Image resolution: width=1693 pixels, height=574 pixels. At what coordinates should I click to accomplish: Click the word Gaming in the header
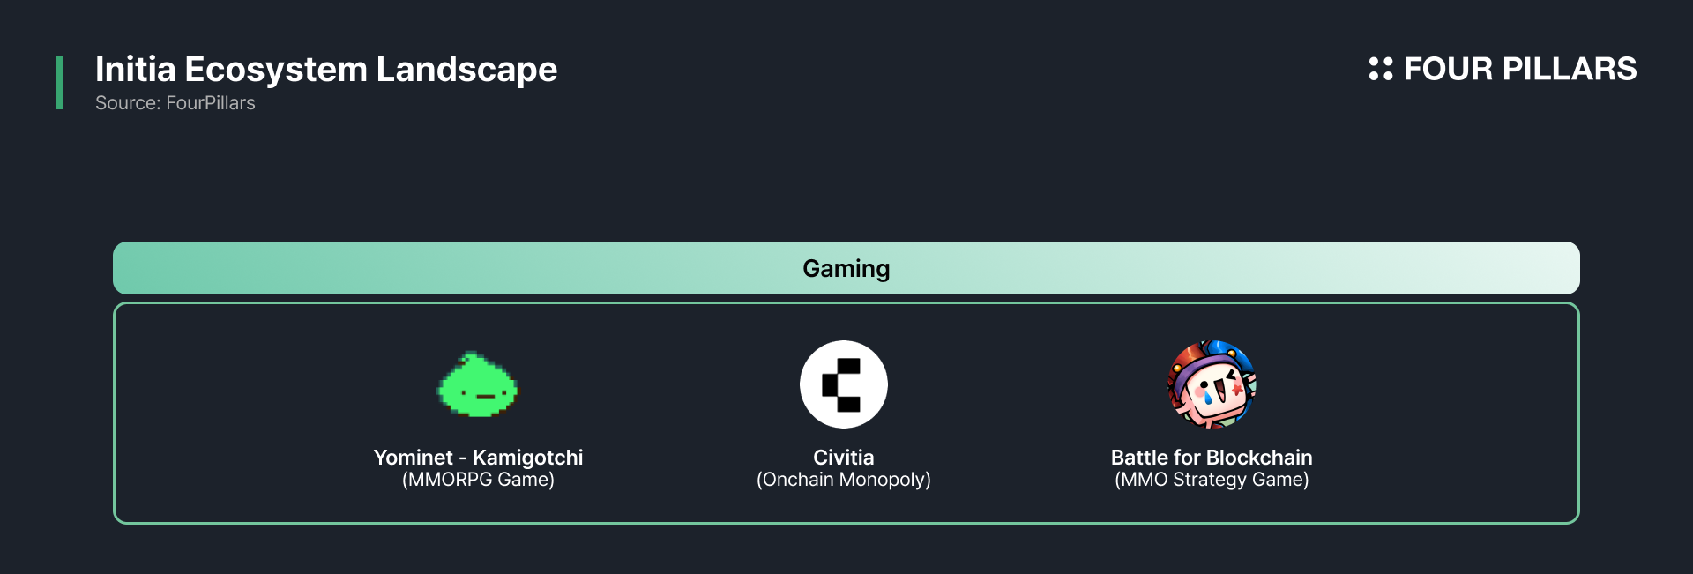tap(846, 269)
